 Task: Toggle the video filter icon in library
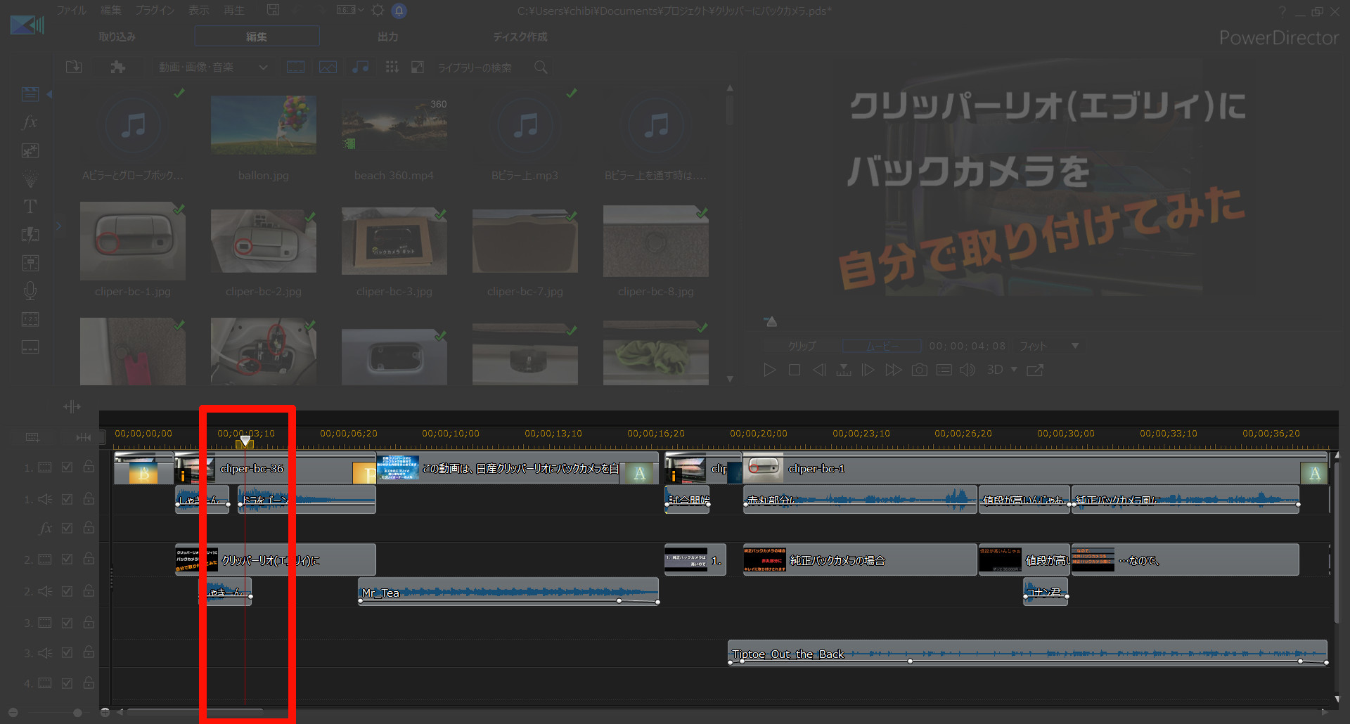(x=296, y=67)
